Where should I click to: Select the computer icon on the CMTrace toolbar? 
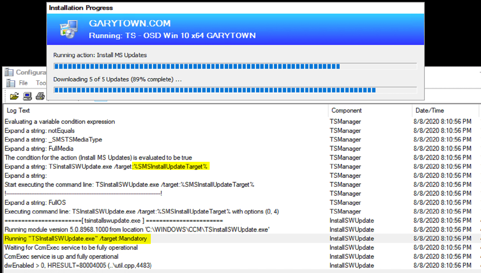tap(27, 97)
